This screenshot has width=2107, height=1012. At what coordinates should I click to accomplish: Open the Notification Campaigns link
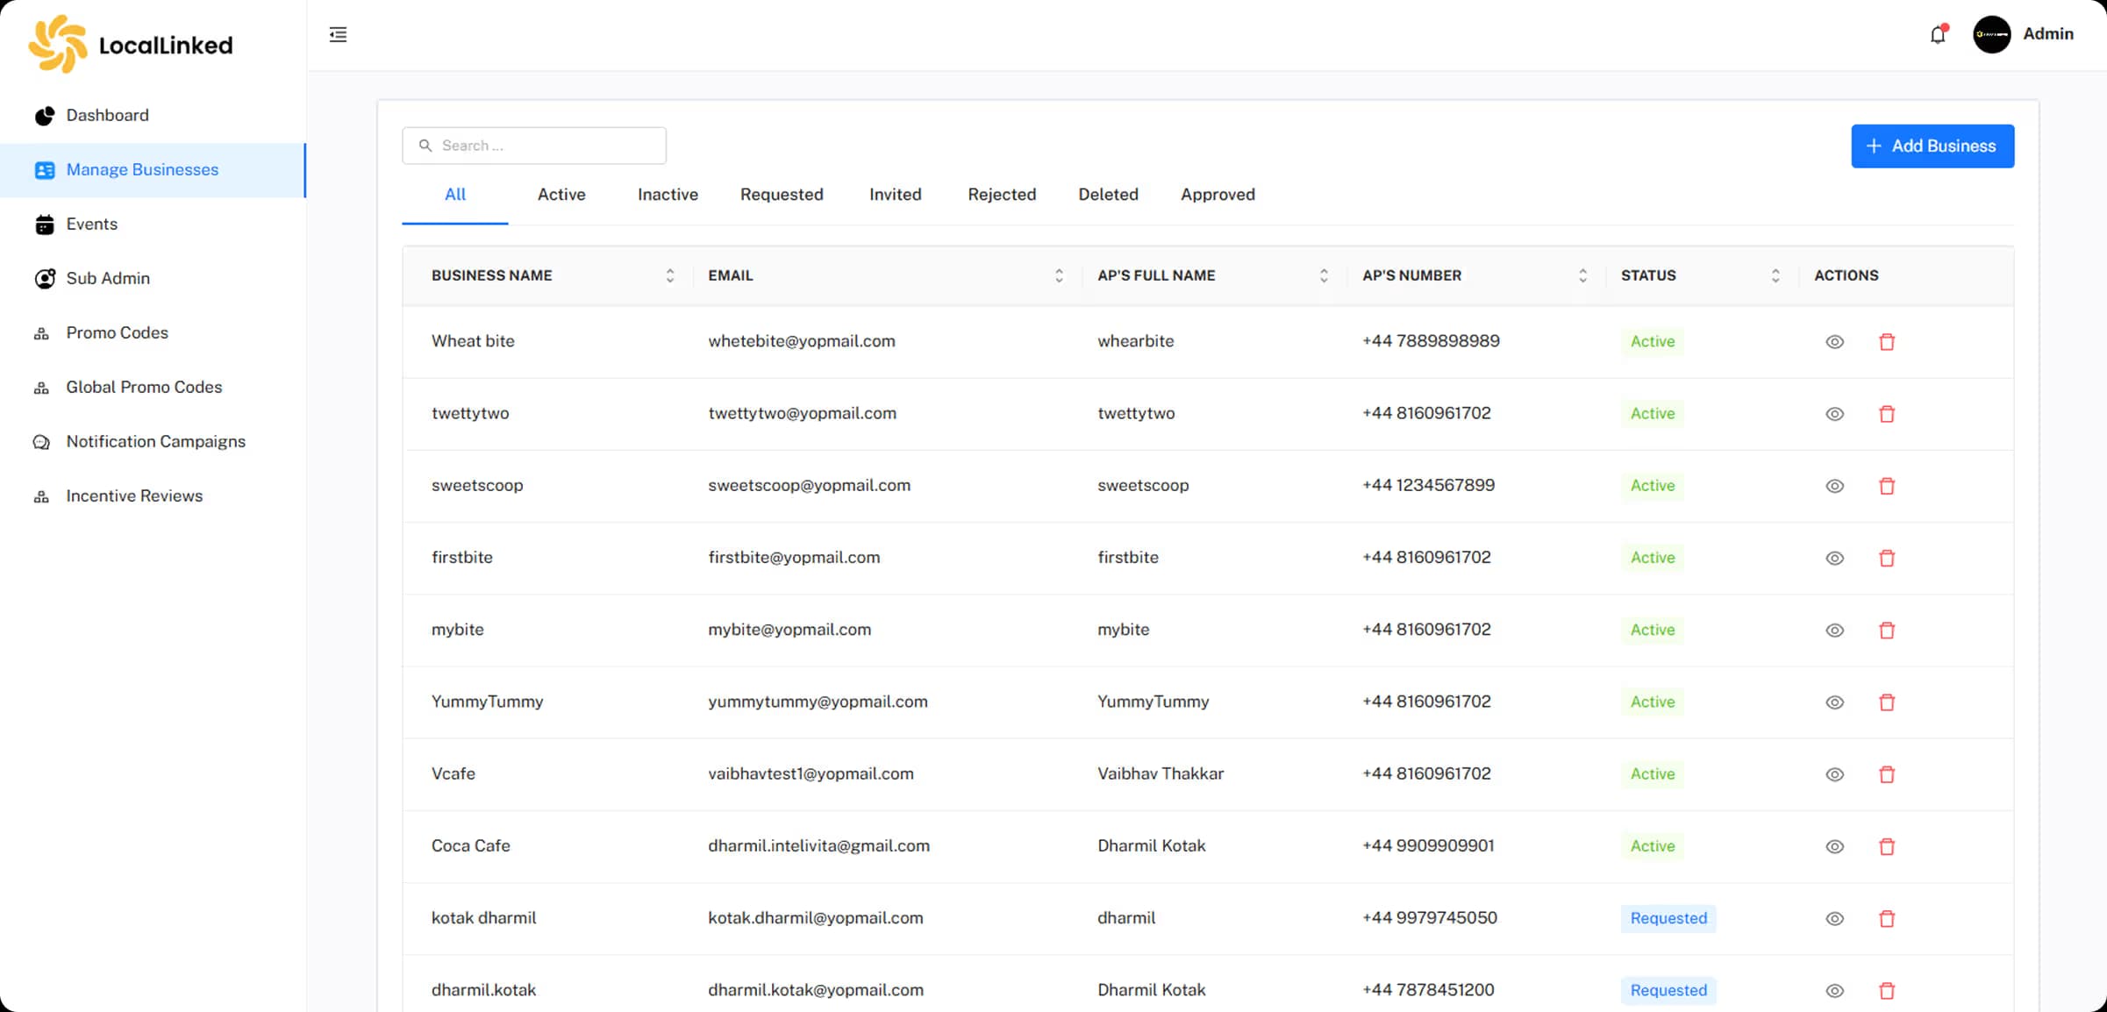[155, 442]
